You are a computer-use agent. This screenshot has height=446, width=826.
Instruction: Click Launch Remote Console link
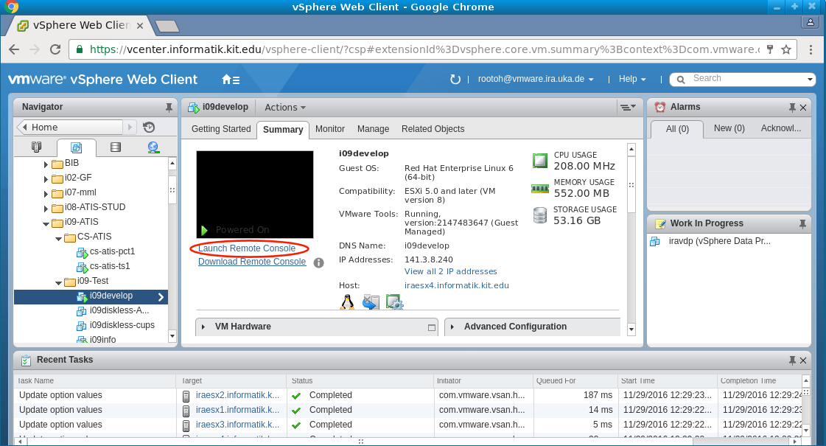tap(247, 248)
